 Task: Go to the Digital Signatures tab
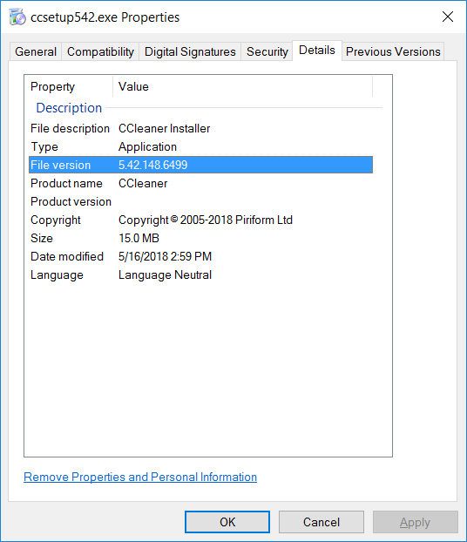tap(190, 52)
